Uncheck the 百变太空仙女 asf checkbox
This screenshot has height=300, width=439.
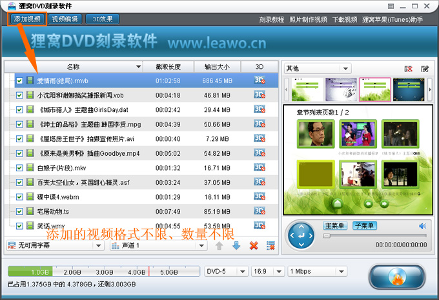point(19,182)
